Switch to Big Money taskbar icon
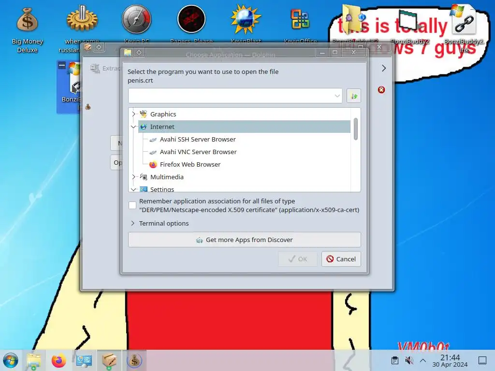 [x=134, y=360]
